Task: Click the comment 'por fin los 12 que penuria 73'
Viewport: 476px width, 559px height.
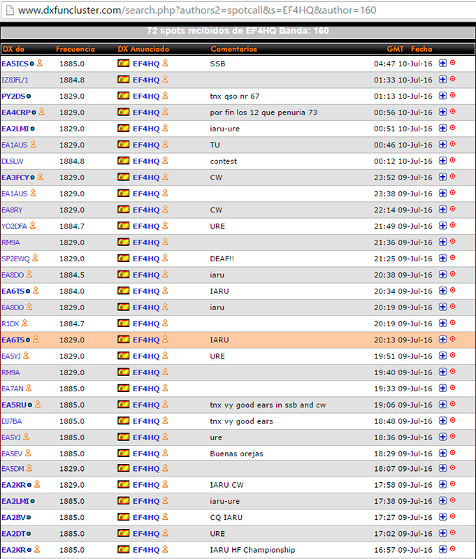Action: click(264, 112)
